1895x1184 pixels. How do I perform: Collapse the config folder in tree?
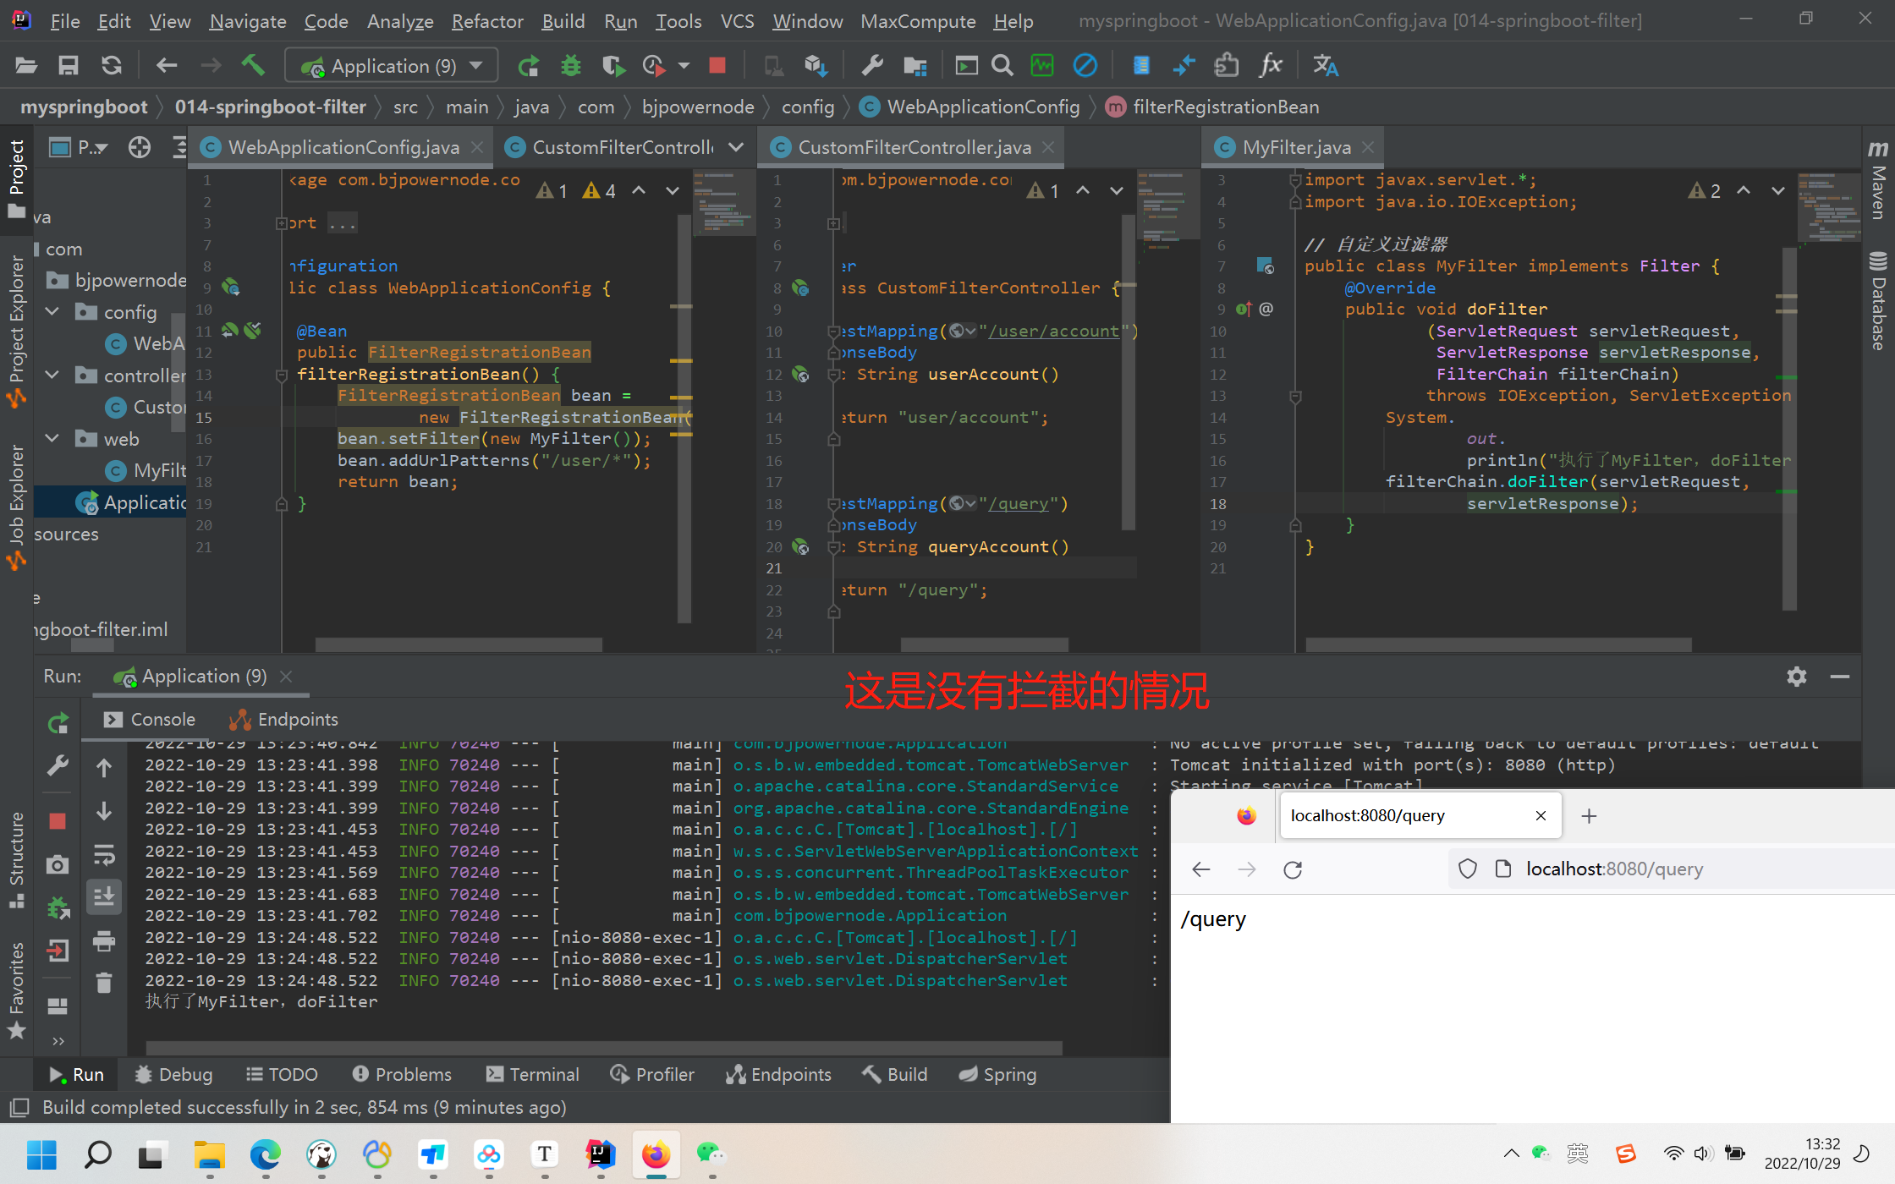point(52,312)
